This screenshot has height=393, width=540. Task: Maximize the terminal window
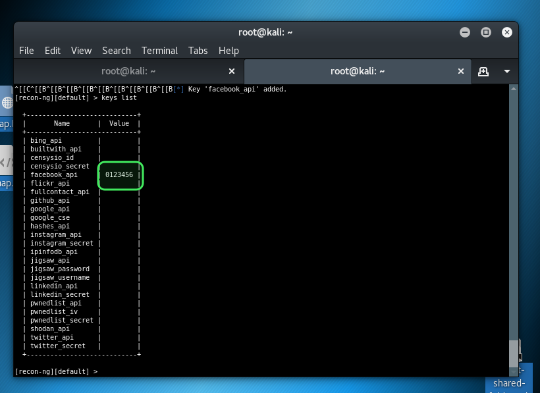(486, 32)
